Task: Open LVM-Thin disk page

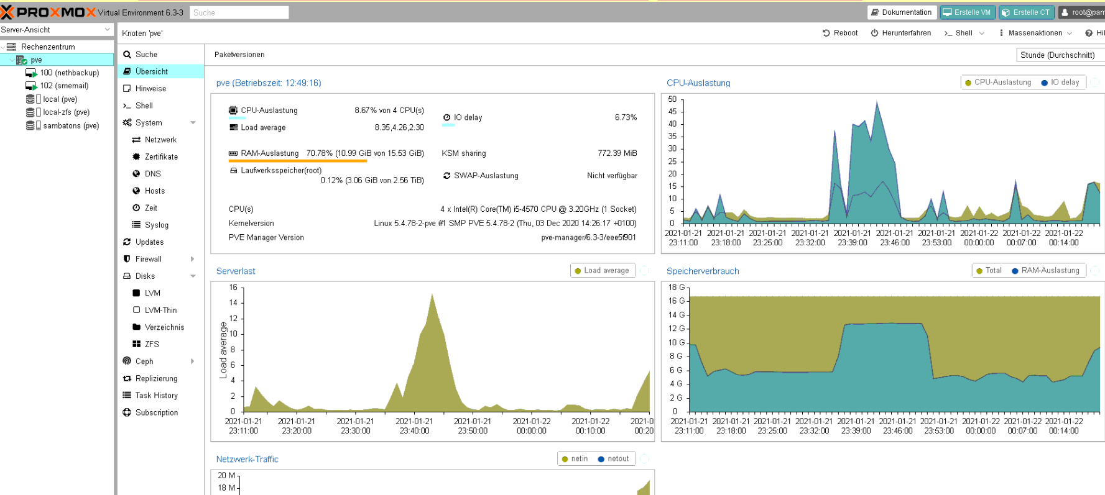Action: tap(161, 310)
